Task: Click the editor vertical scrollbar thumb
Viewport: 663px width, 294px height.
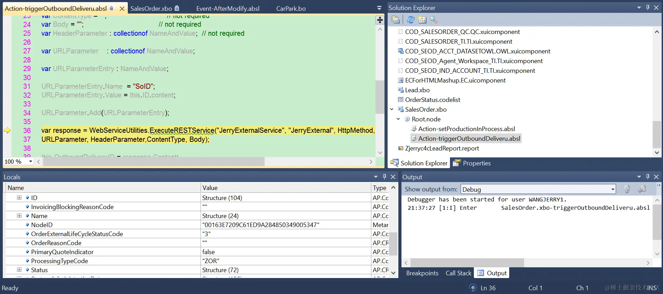Action: coord(380,97)
